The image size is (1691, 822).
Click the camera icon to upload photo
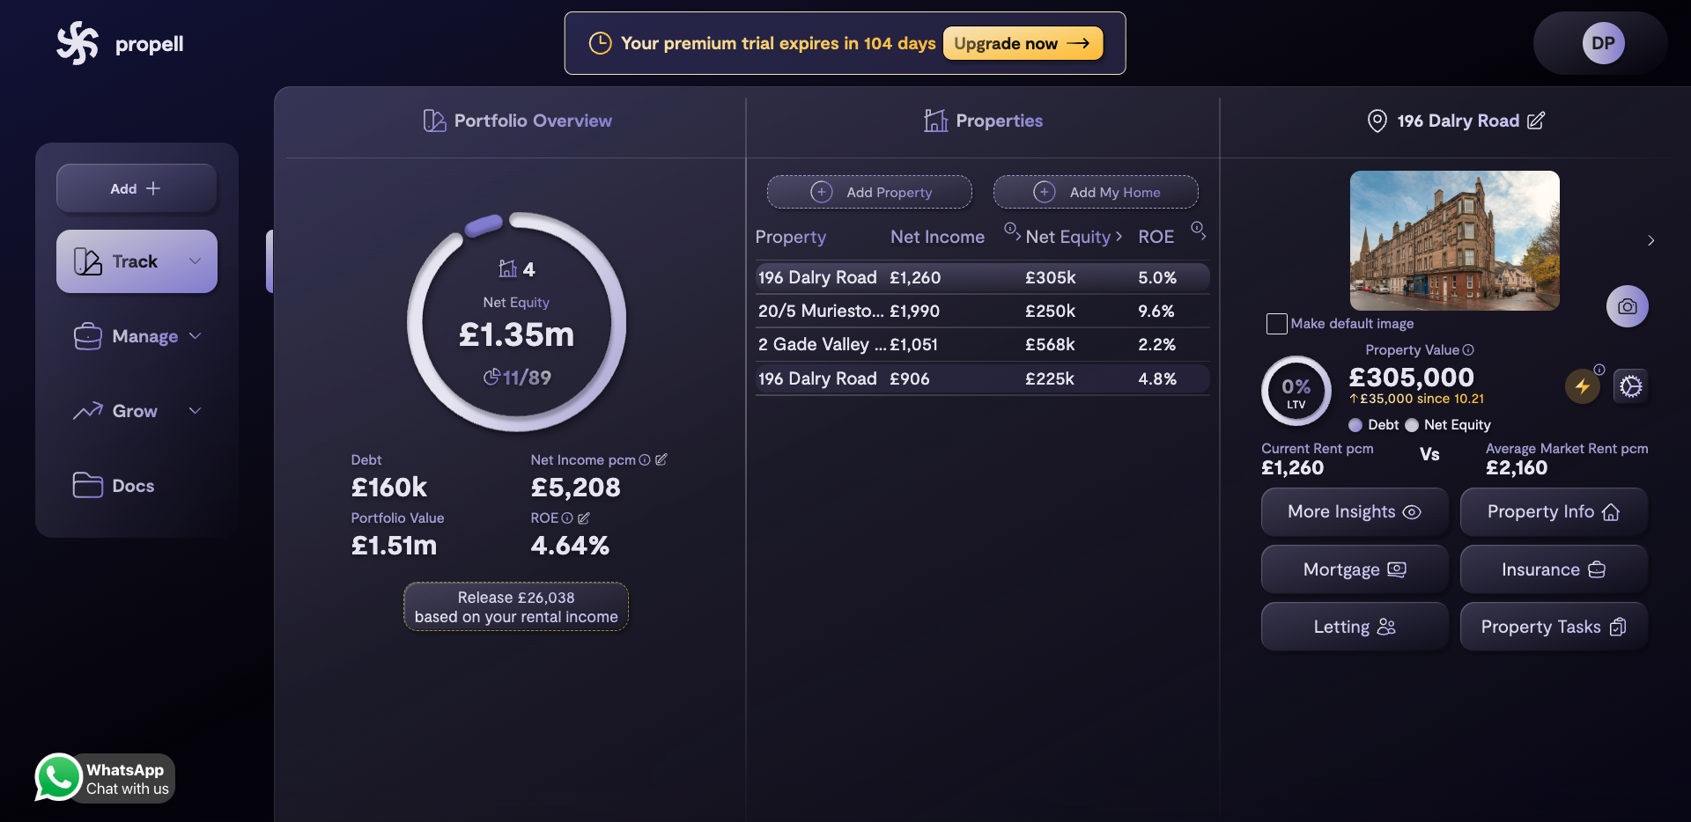pyautogui.click(x=1627, y=306)
